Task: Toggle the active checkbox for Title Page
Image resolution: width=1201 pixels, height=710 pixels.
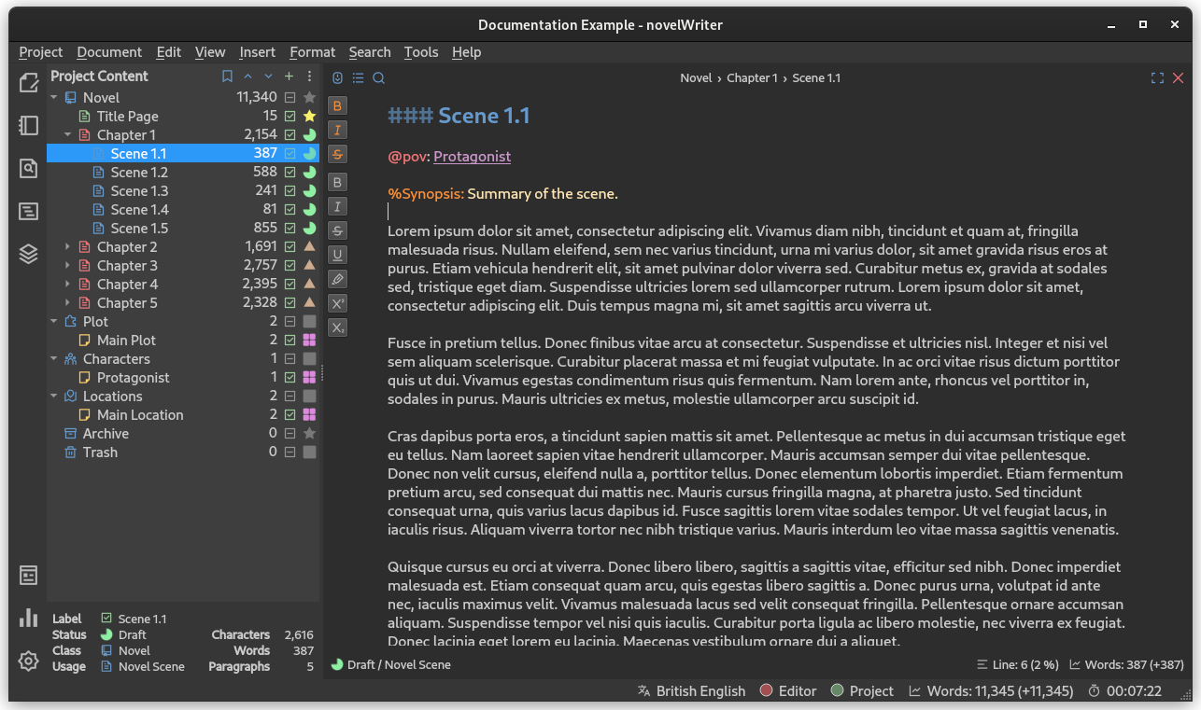Action: [290, 117]
